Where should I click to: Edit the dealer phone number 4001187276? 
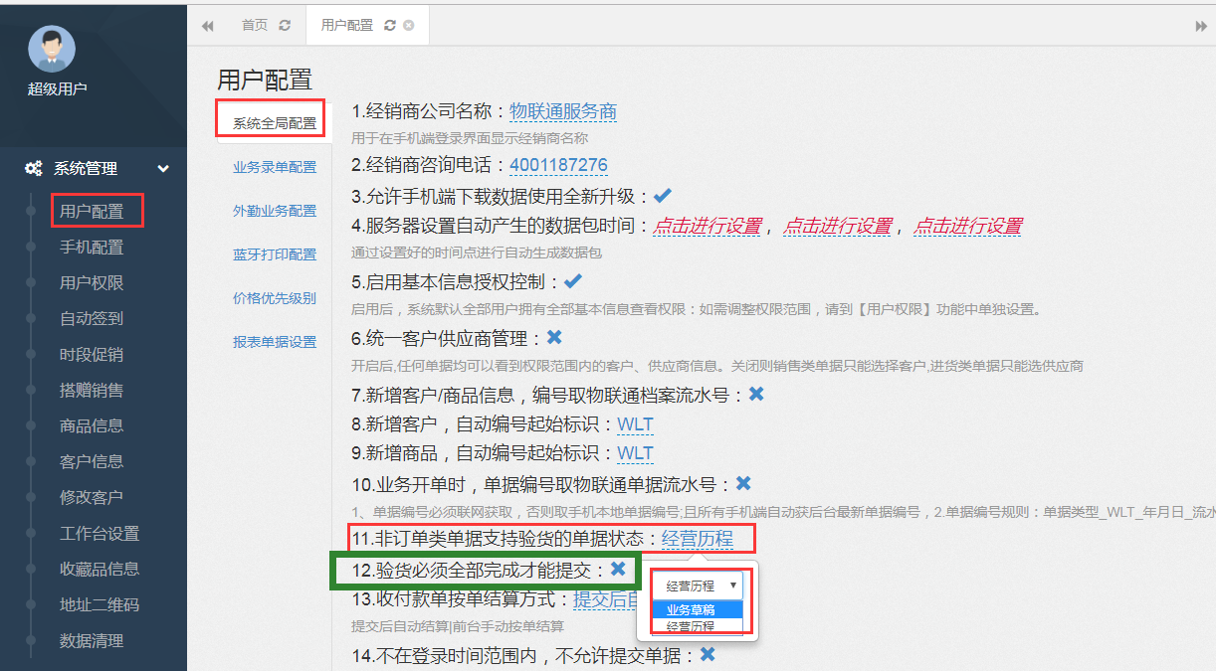[x=558, y=165]
